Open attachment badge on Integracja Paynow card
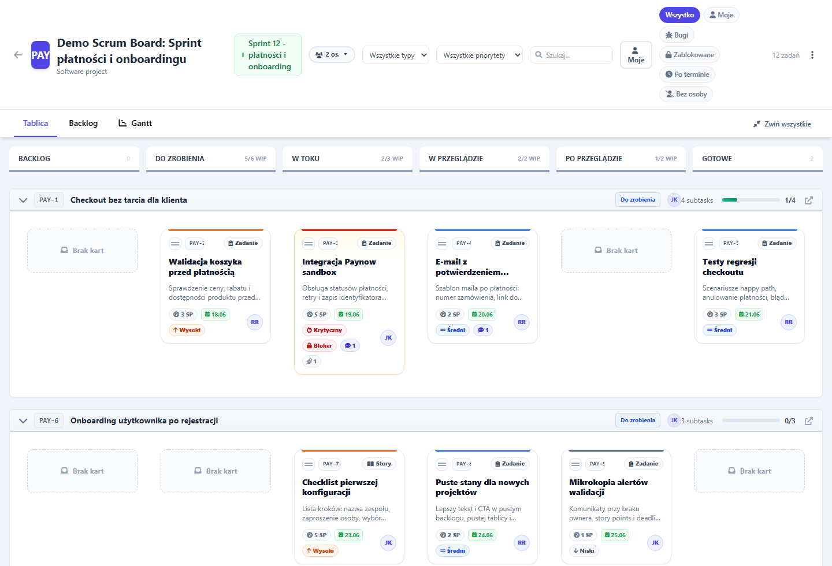Screen dimensions: 832x566 tap(311, 362)
